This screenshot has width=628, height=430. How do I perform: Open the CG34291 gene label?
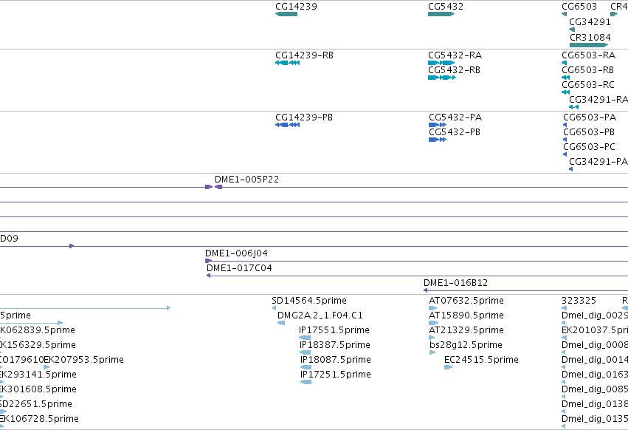(590, 21)
